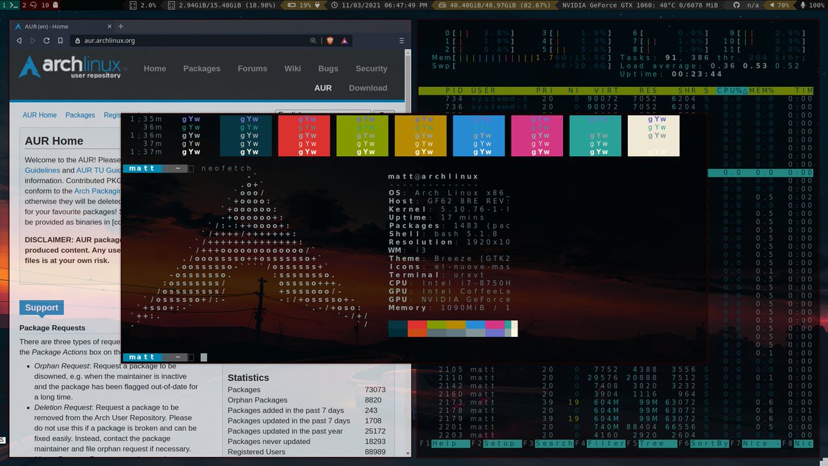Bookmark this page in the browser
The height and width of the screenshot is (466, 828).
point(59,41)
